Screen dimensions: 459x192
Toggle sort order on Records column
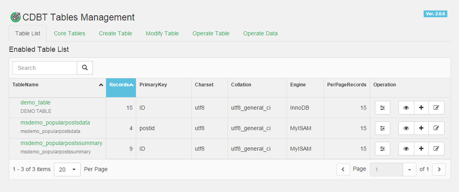click(121, 85)
